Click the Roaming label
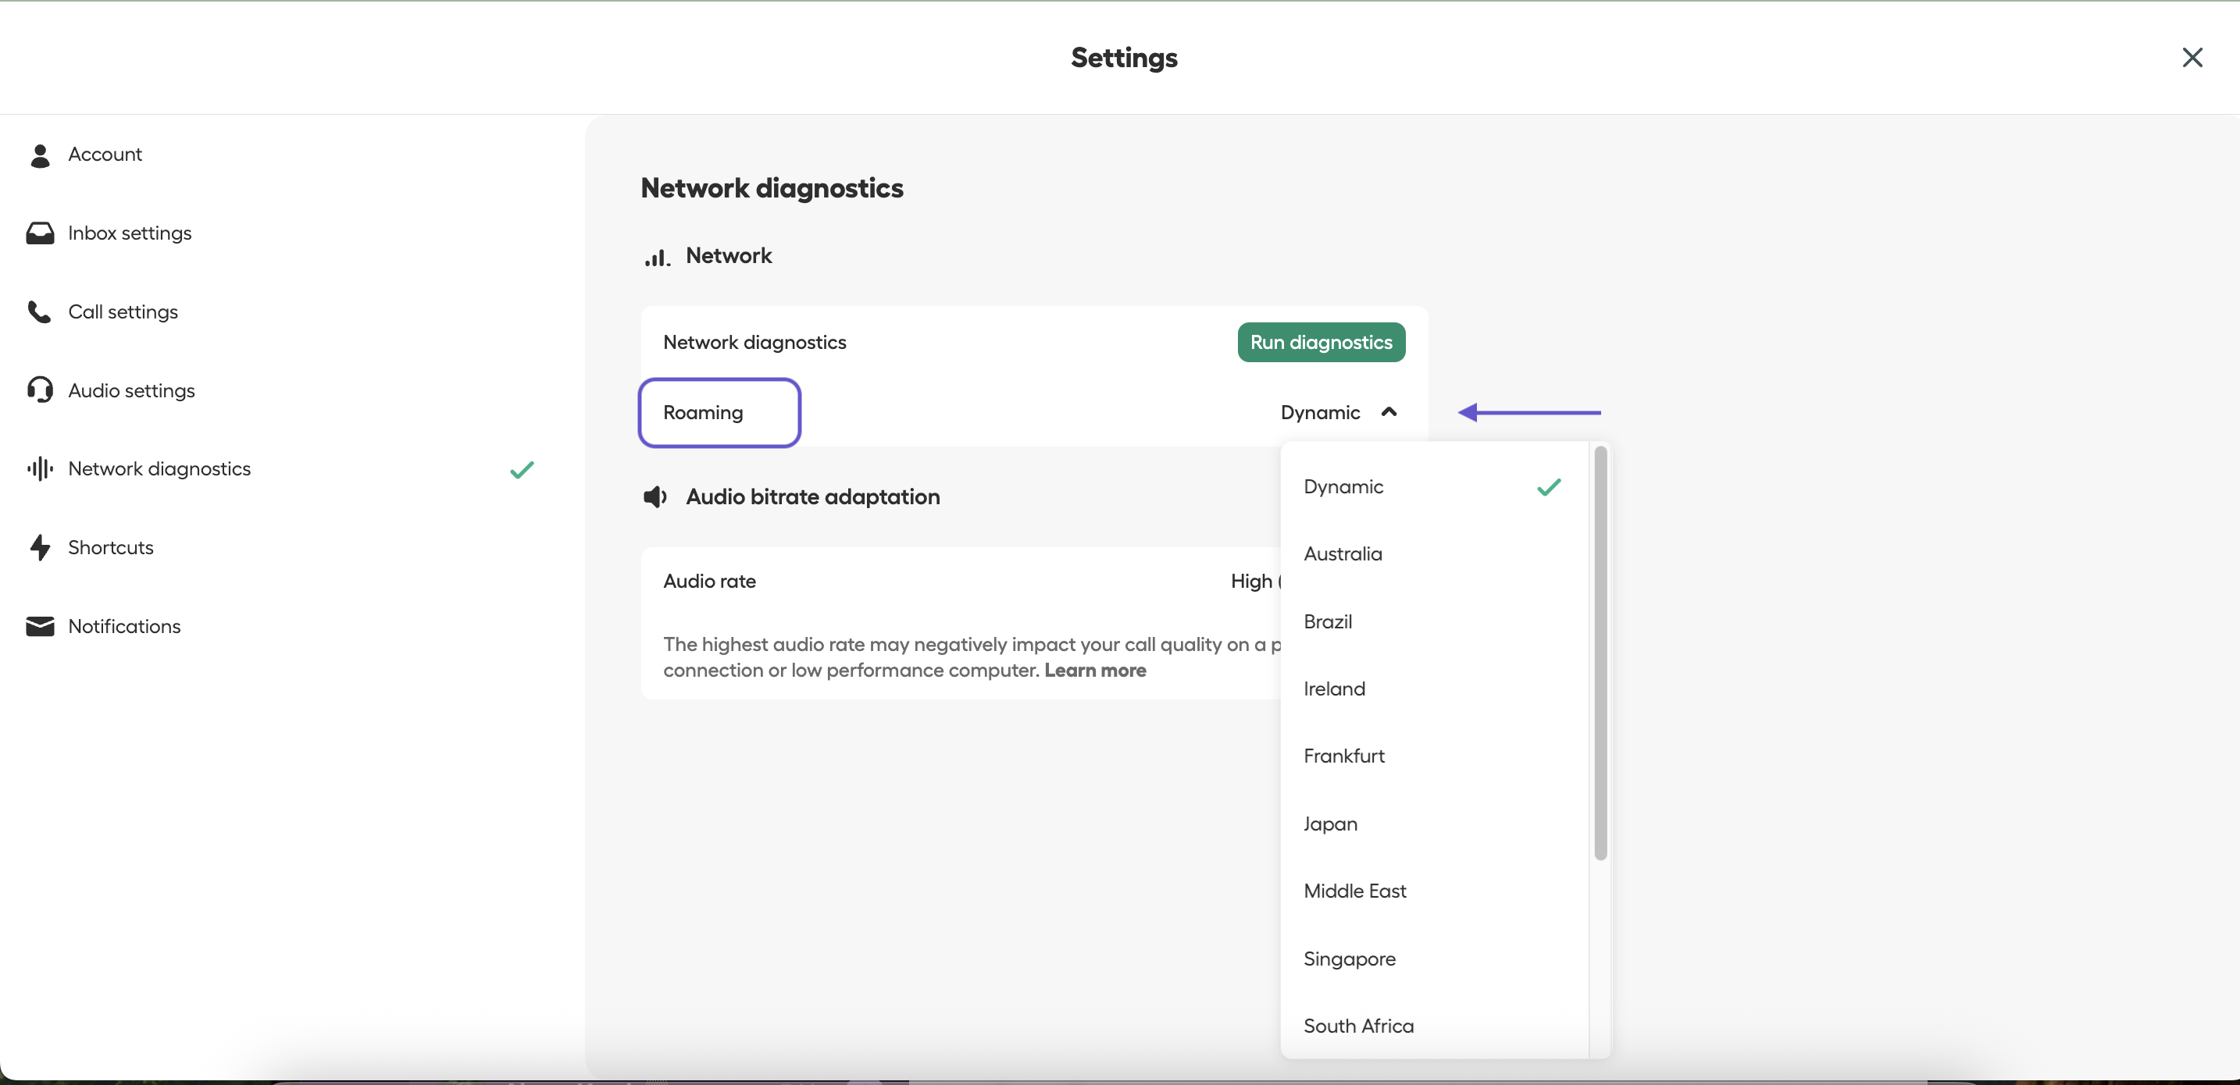Viewport: 2240px width, 1085px height. (x=703, y=412)
